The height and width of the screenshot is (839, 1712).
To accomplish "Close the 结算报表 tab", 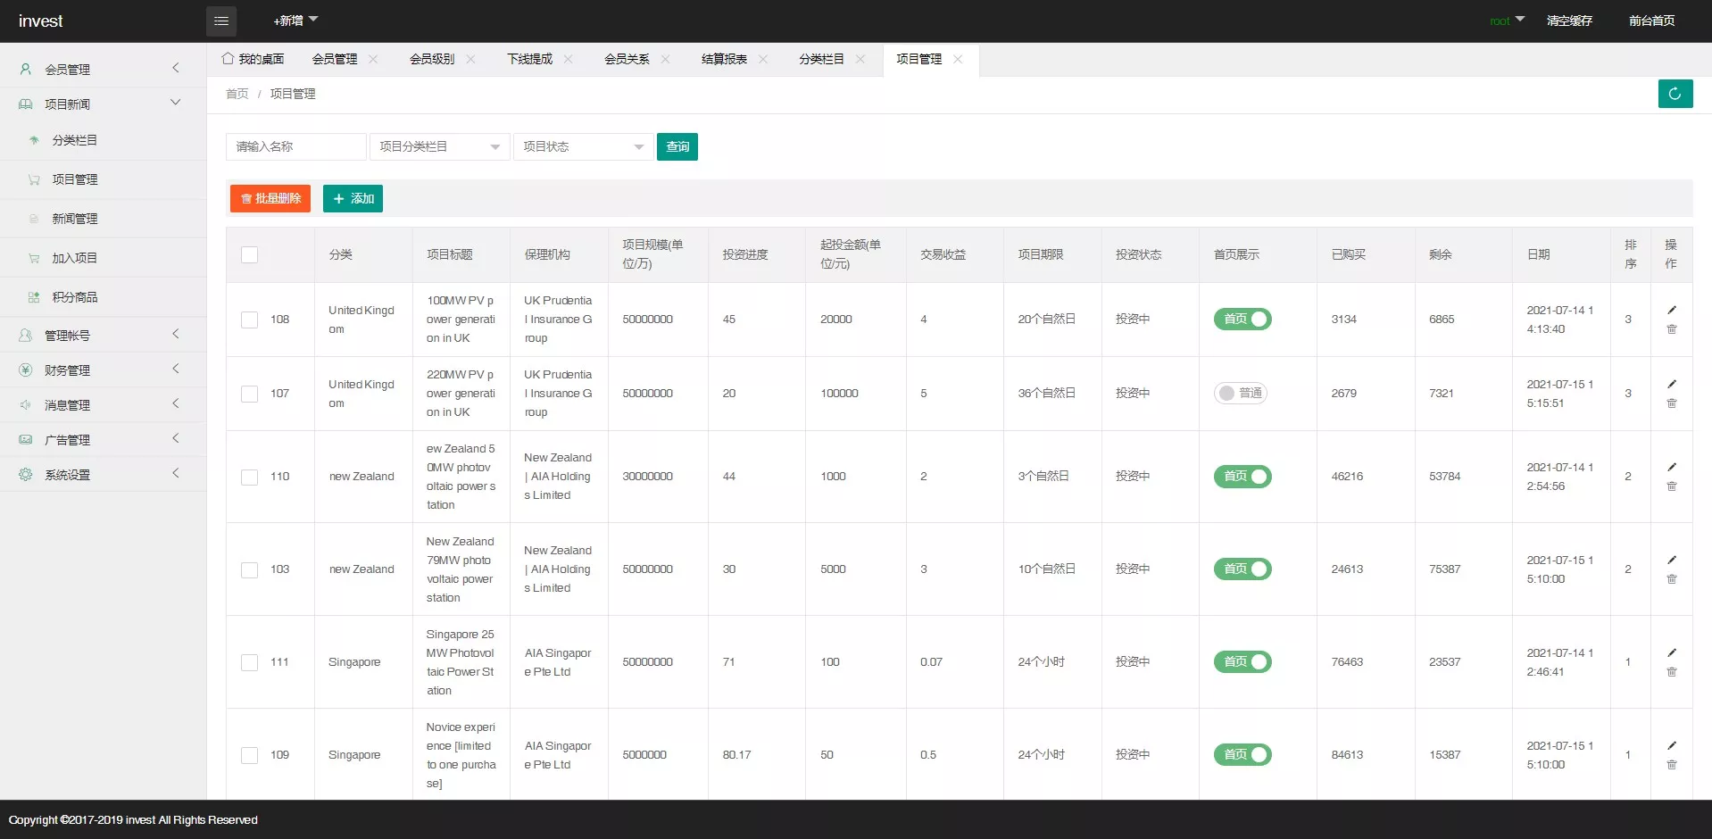I will [x=763, y=59].
